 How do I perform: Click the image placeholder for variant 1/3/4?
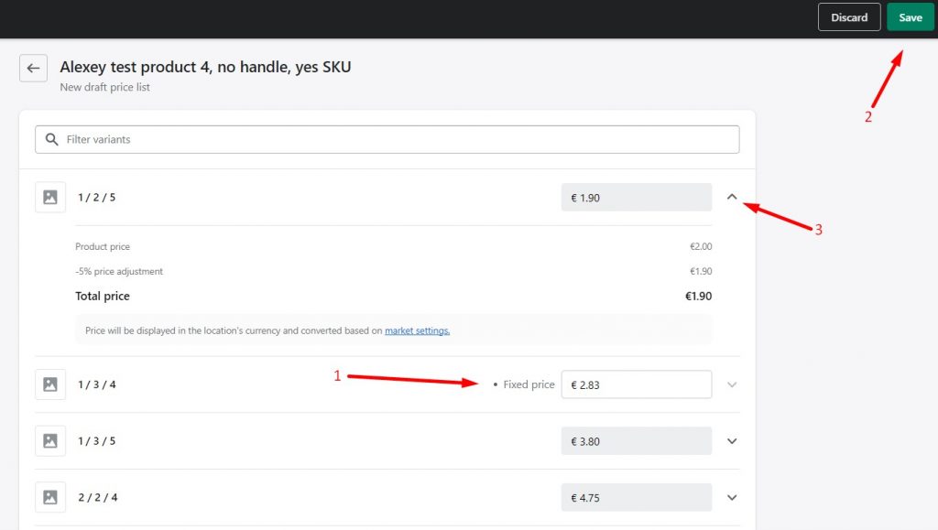pyautogui.click(x=50, y=384)
